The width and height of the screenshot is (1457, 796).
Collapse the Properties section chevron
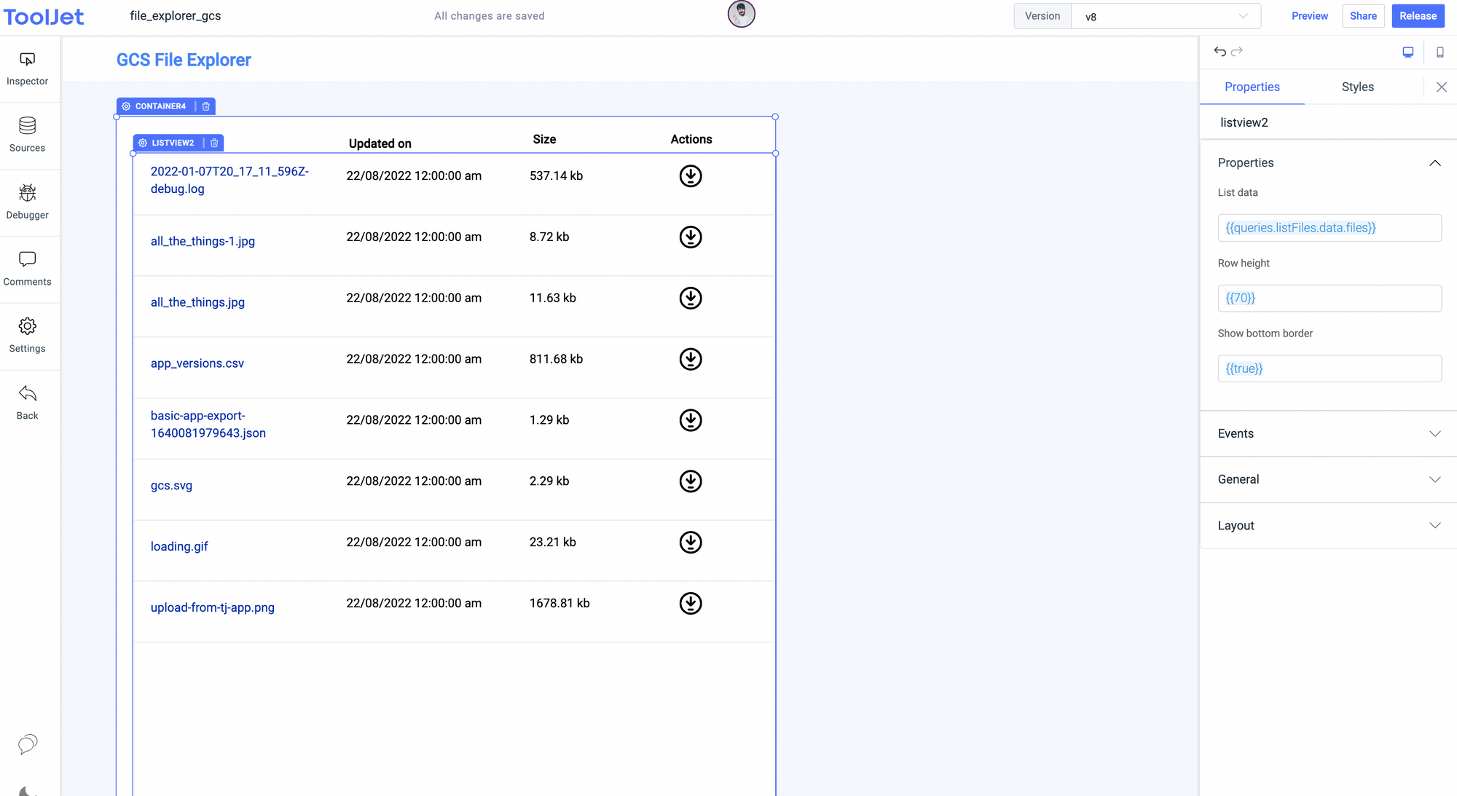pyautogui.click(x=1434, y=162)
